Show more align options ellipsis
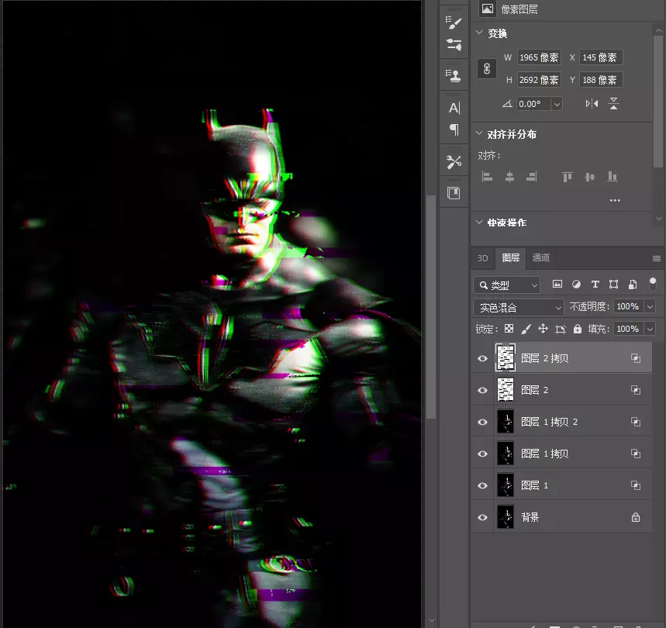 pyautogui.click(x=615, y=200)
